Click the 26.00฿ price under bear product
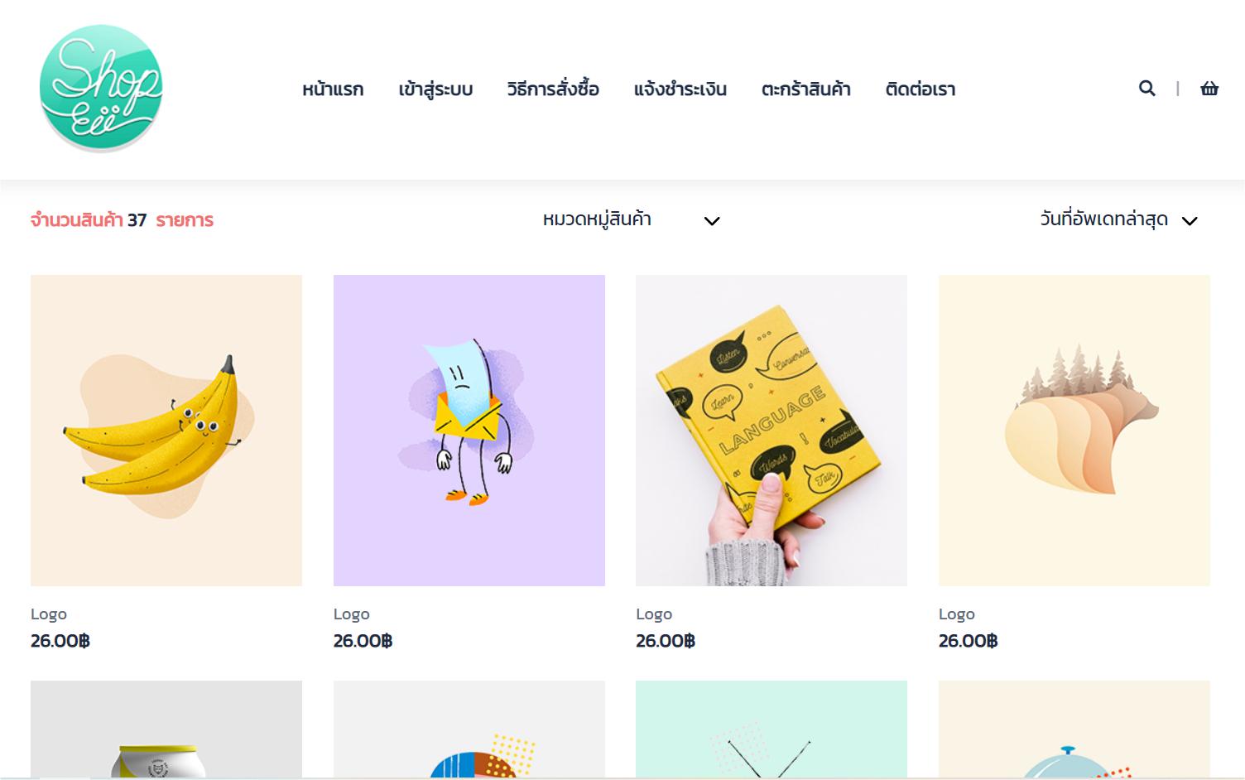The height and width of the screenshot is (780, 1245). click(x=968, y=641)
